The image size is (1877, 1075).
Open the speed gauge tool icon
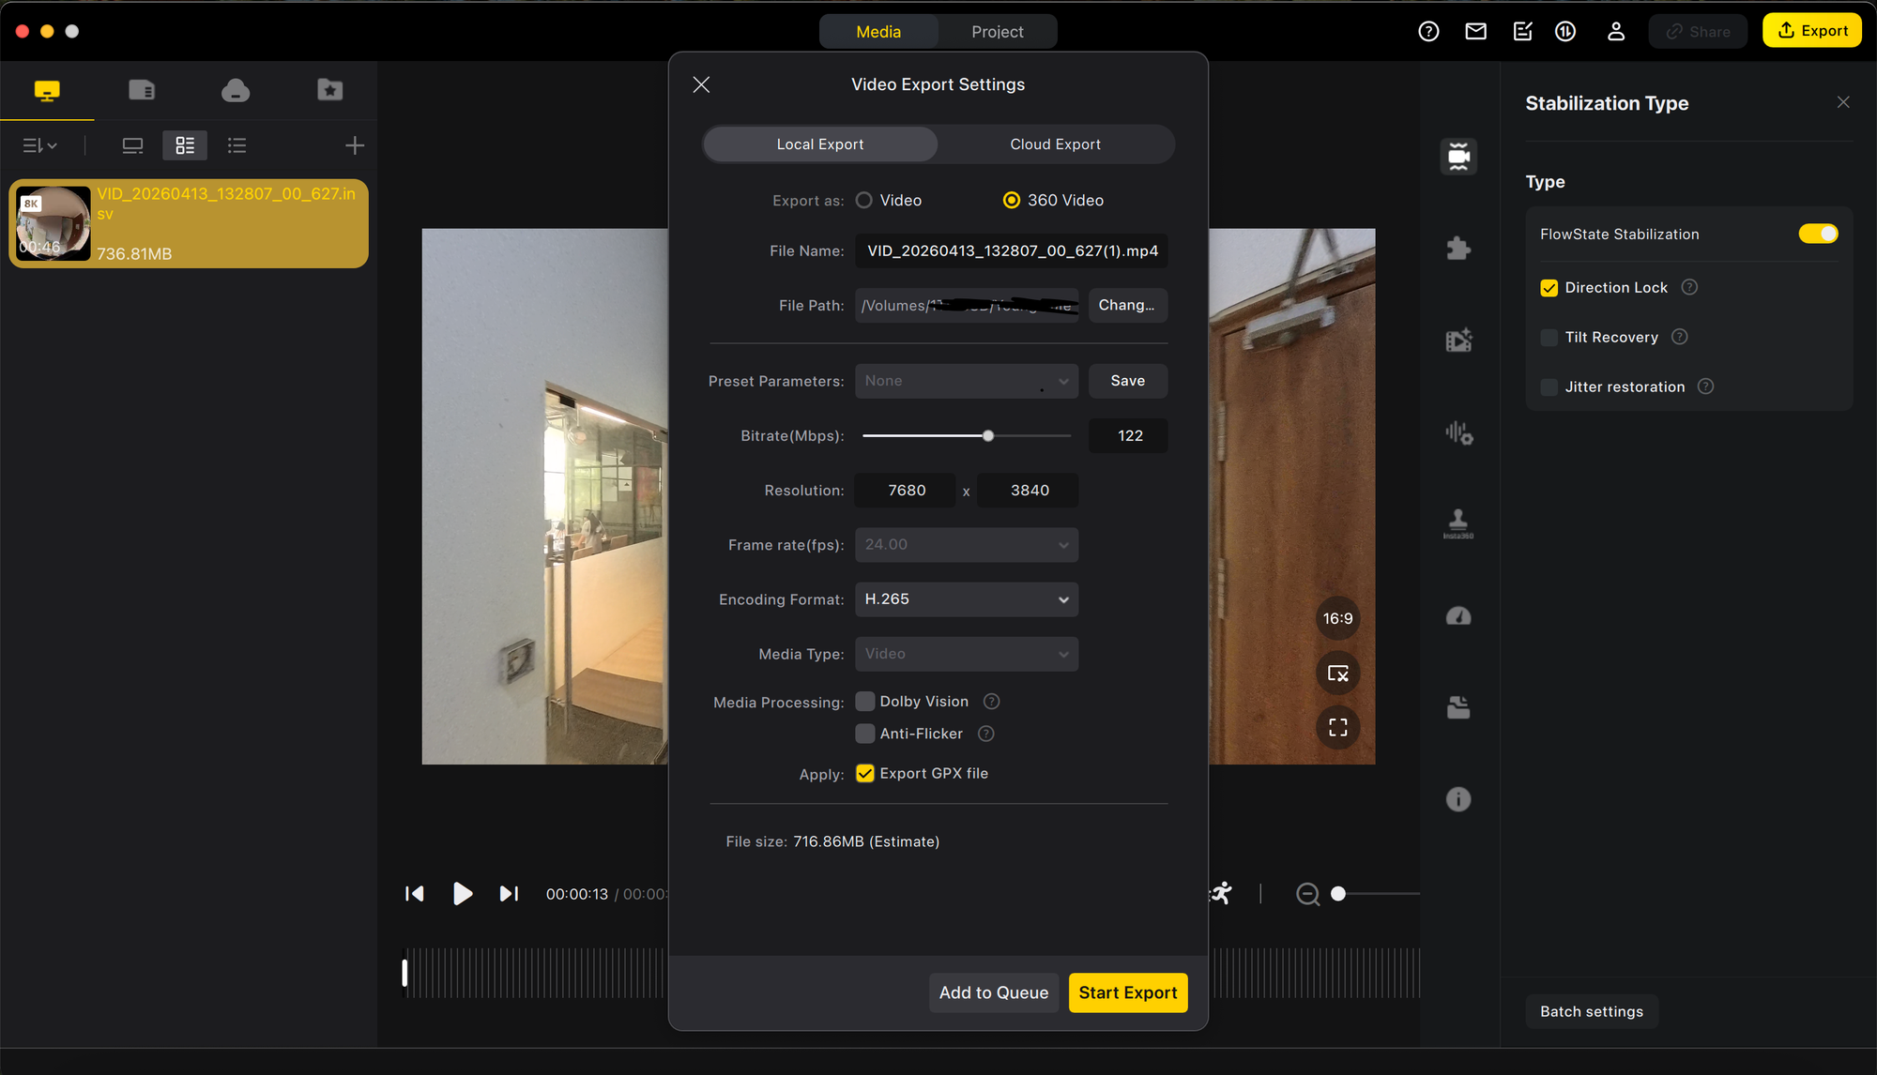click(1457, 616)
